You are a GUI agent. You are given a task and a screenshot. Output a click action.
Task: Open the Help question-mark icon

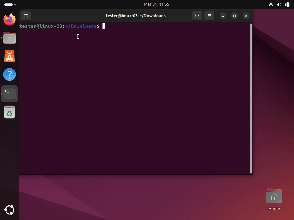coord(9,74)
